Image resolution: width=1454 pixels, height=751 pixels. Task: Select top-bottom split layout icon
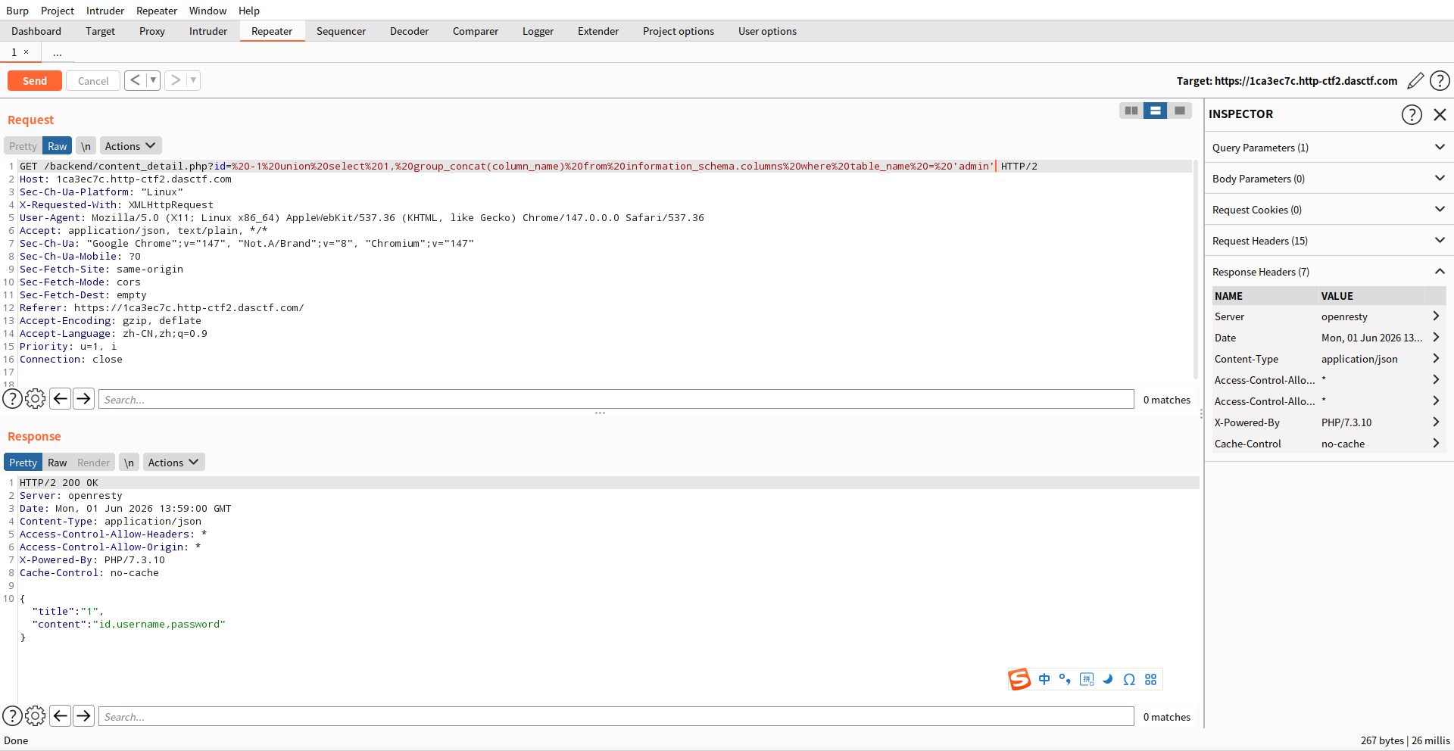click(x=1155, y=111)
